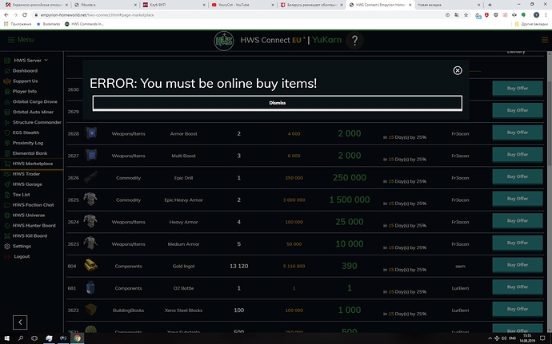The height and width of the screenshot is (344, 552).
Task: Open HWS Kill Board
Action: click(30, 235)
